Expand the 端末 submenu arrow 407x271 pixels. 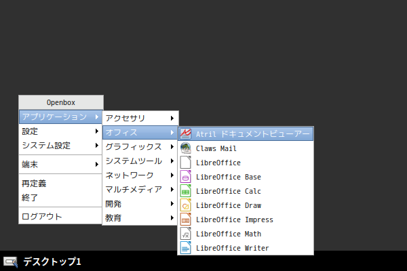(x=97, y=164)
